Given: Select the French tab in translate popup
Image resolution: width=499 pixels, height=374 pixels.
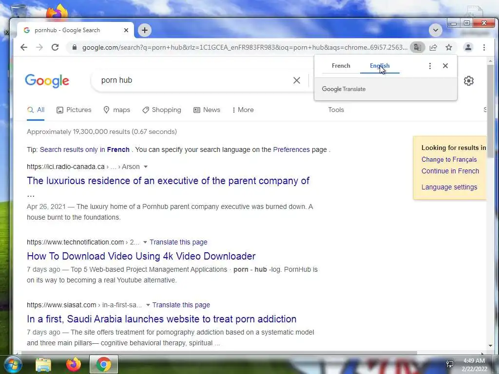Looking at the screenshot, I should [x=341, y=66].
